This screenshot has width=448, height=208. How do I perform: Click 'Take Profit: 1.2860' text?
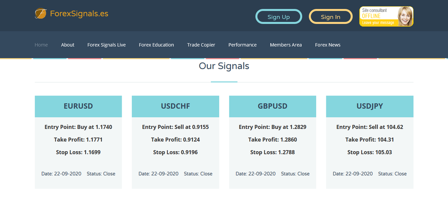coord(273,140)
